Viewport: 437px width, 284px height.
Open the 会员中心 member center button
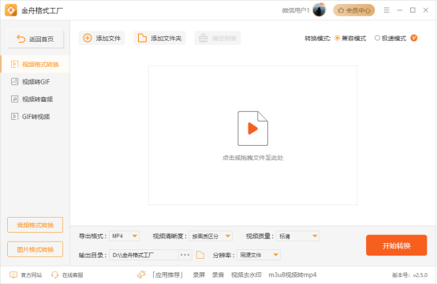tap(354, 10)
